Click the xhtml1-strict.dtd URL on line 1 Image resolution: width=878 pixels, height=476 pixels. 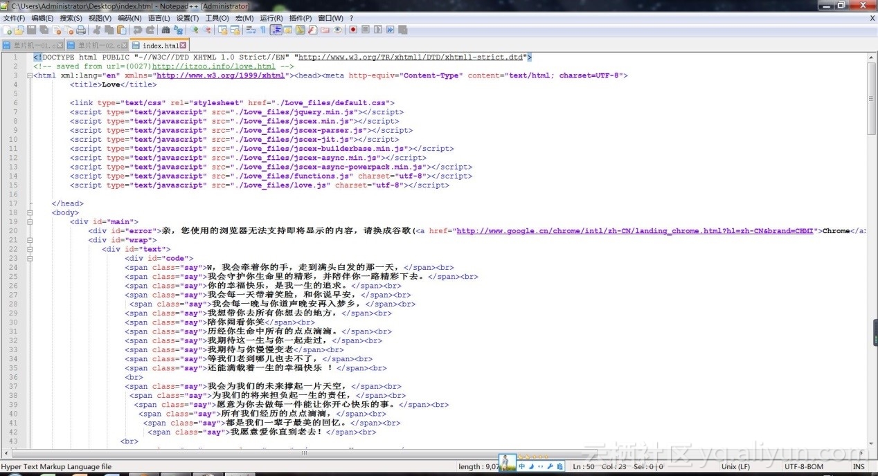(411, 57)
